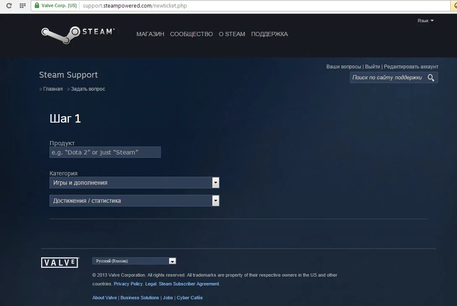457x306 pixels.
Task: Click the address bar URL
Action: 135,5
